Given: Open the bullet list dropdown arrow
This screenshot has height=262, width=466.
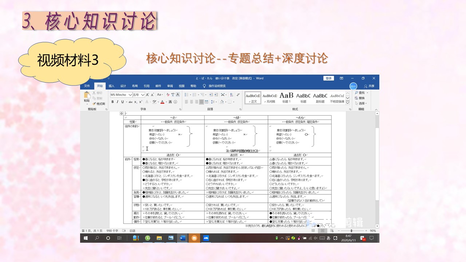Looking at the screenshot, I should 190,95.
